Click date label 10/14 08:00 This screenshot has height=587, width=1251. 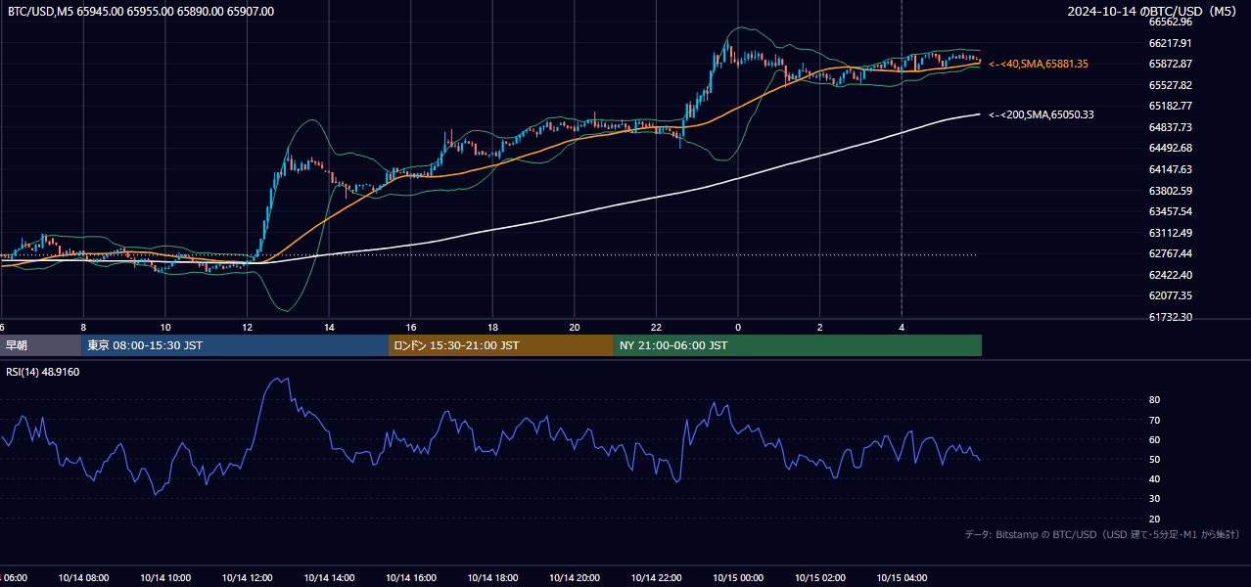tap(83, 578)
